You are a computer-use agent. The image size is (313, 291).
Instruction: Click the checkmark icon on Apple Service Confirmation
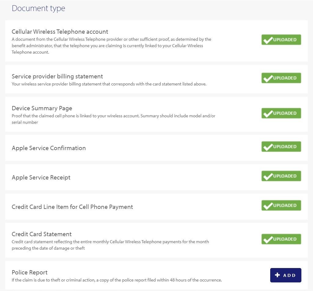[267, 146]
